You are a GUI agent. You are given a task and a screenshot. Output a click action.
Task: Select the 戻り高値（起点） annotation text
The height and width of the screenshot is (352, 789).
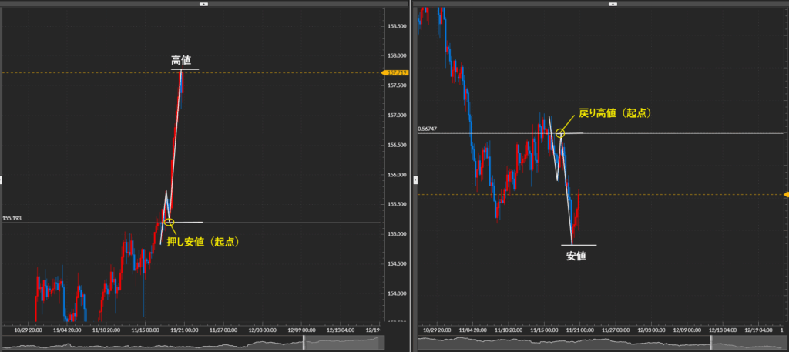(615, 112)
